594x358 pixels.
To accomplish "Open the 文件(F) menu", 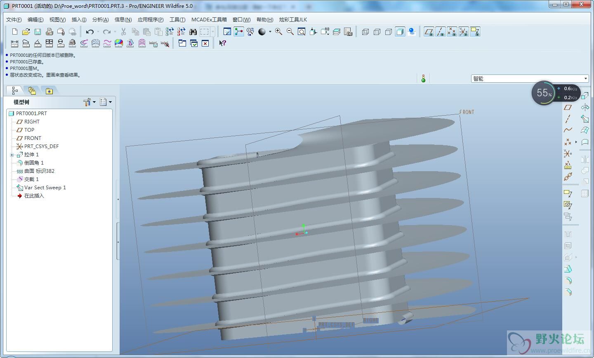I will (14, 19).
